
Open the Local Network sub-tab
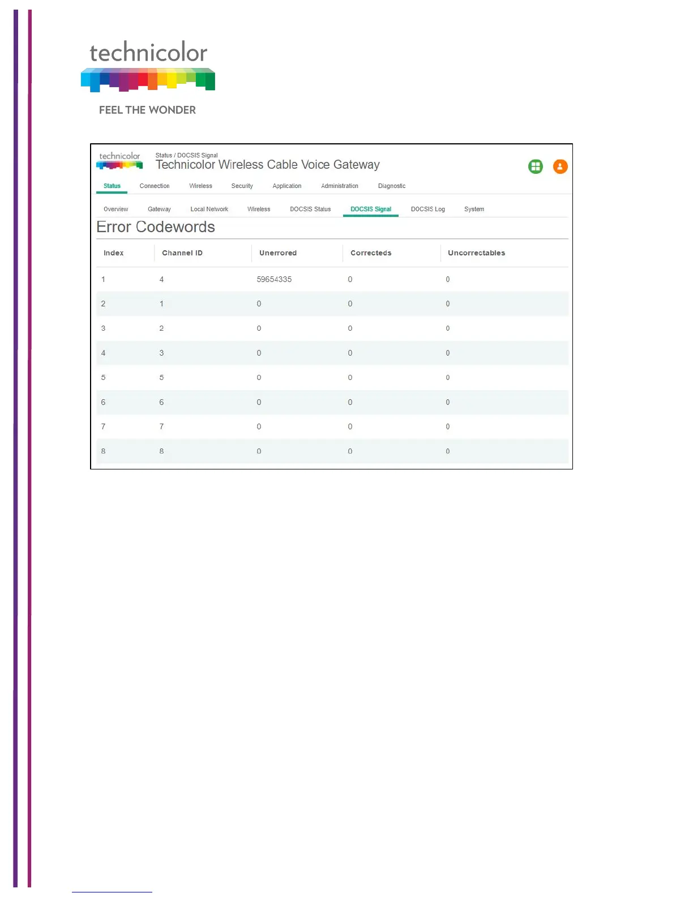(x=209, y=209)
